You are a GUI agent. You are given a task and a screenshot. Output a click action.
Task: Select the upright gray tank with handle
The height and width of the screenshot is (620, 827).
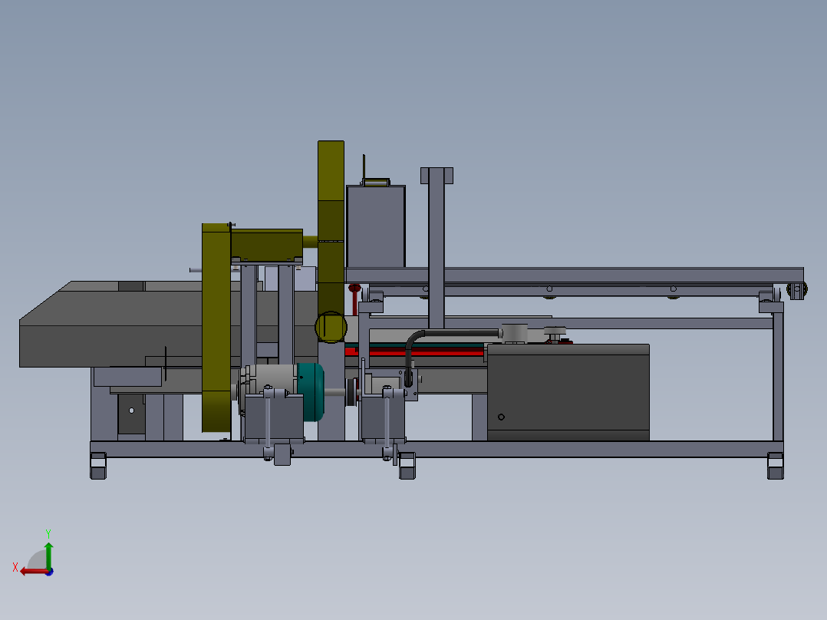click(x=376, y=226)
